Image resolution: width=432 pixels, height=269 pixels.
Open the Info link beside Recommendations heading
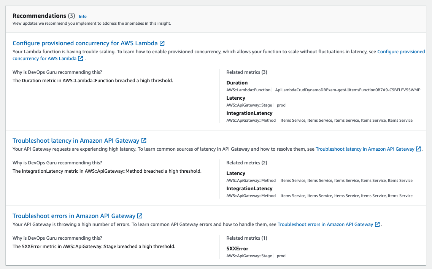[x=83, y=16]
